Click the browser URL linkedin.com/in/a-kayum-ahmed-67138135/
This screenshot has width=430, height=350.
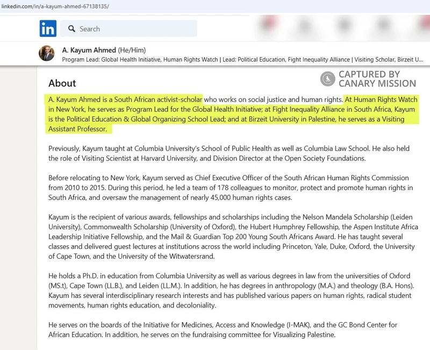point(55,6)
